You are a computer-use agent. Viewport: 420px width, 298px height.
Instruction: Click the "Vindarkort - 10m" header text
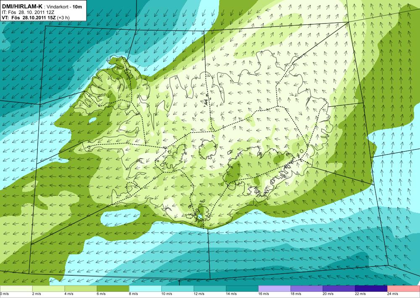point(65,7)
